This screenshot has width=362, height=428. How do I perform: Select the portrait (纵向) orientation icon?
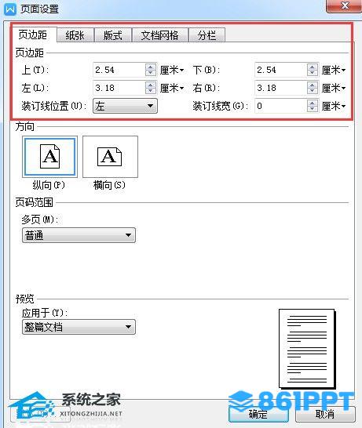point(49,157)
